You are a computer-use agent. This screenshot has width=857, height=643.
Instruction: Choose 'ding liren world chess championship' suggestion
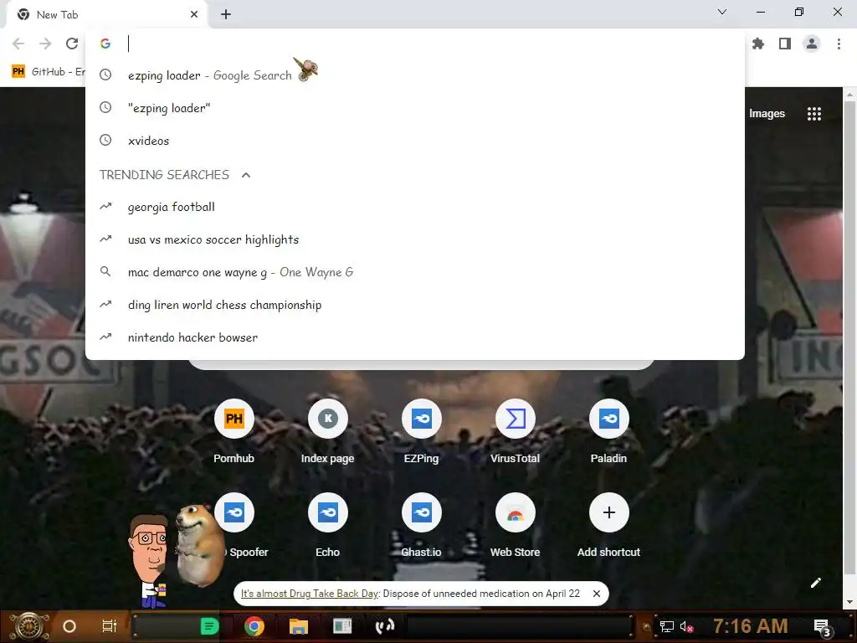coord(415,305)
